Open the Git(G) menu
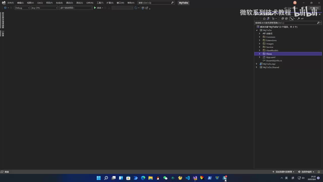 pos(40,3)
